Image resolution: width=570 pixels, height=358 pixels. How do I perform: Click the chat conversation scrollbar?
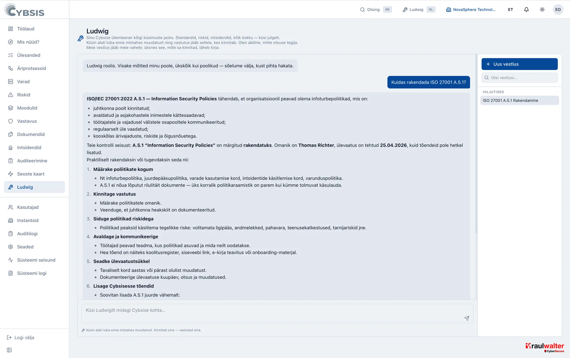click(x=476, y=144)
